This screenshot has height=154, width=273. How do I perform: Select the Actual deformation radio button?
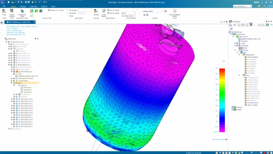(67, 16)
